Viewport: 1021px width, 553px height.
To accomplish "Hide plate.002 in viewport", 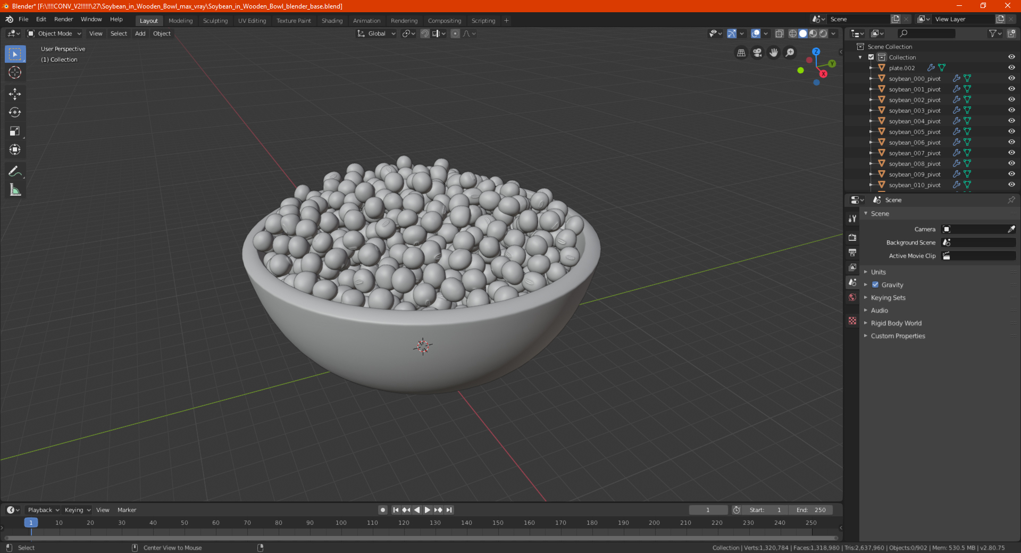I will coord(1011,68).
